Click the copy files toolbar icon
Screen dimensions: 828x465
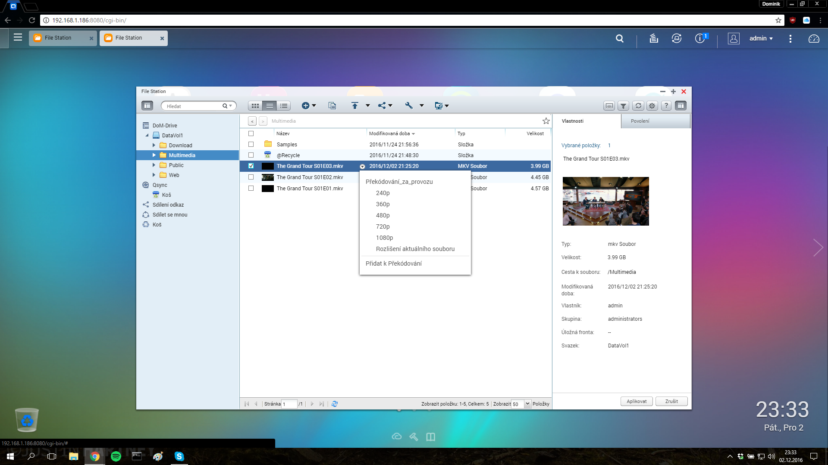tap(332, 106)
